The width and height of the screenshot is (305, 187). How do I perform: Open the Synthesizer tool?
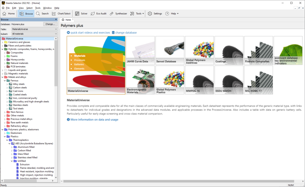(x=118, y=14)
